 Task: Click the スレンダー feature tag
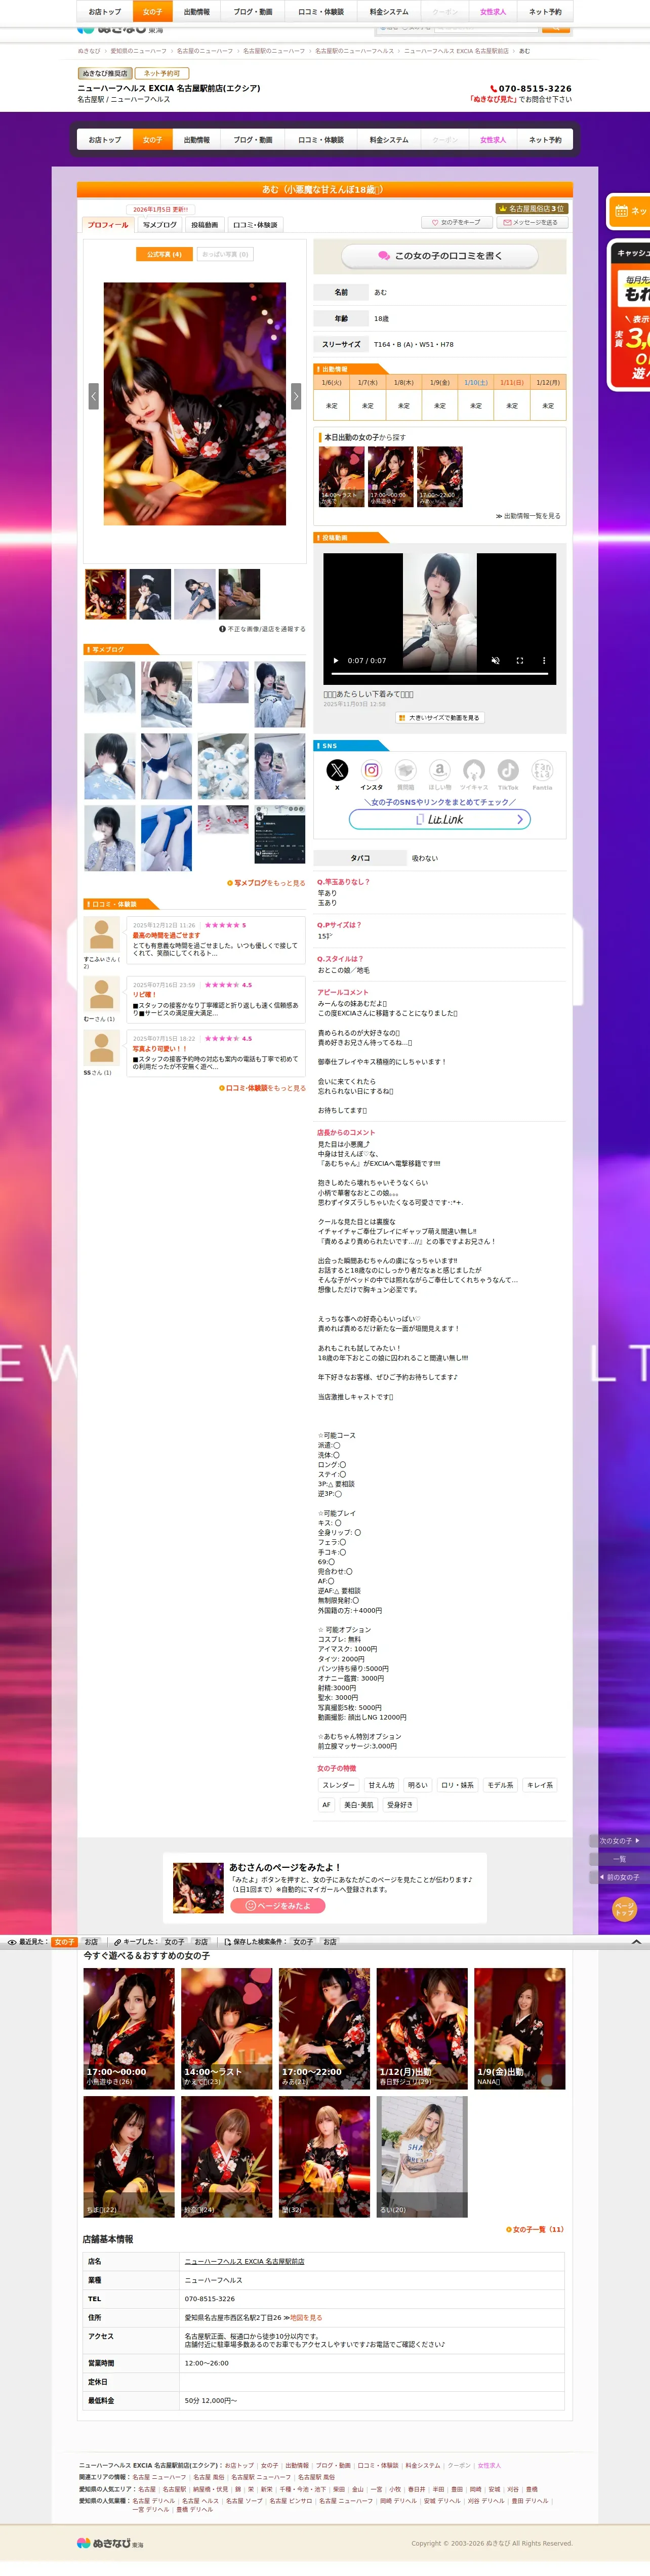(x=338, y=1785)
